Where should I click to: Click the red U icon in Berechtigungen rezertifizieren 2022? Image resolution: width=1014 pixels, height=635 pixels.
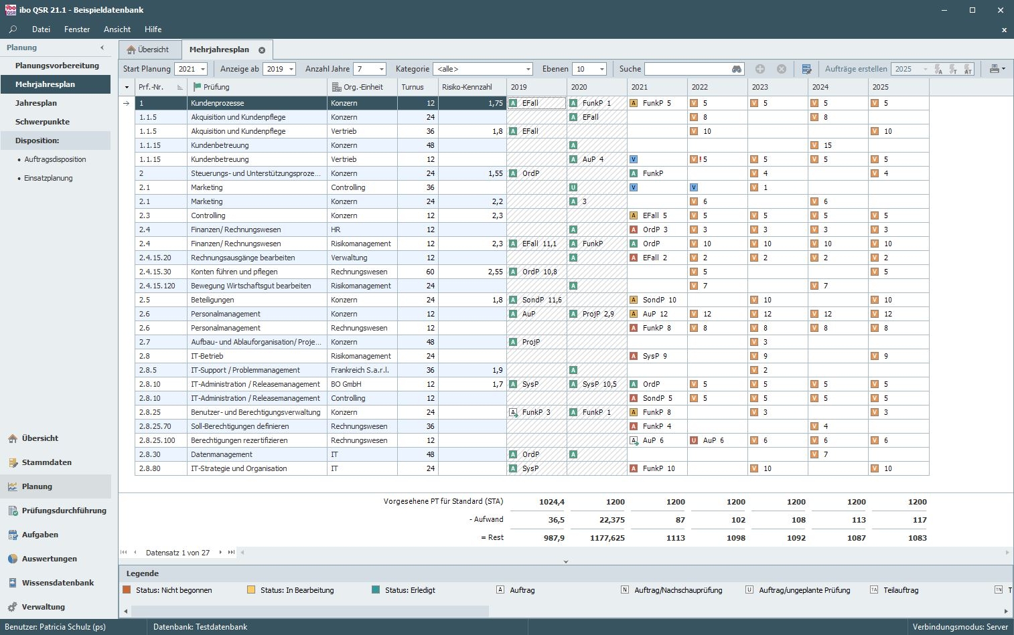point(694,440)
